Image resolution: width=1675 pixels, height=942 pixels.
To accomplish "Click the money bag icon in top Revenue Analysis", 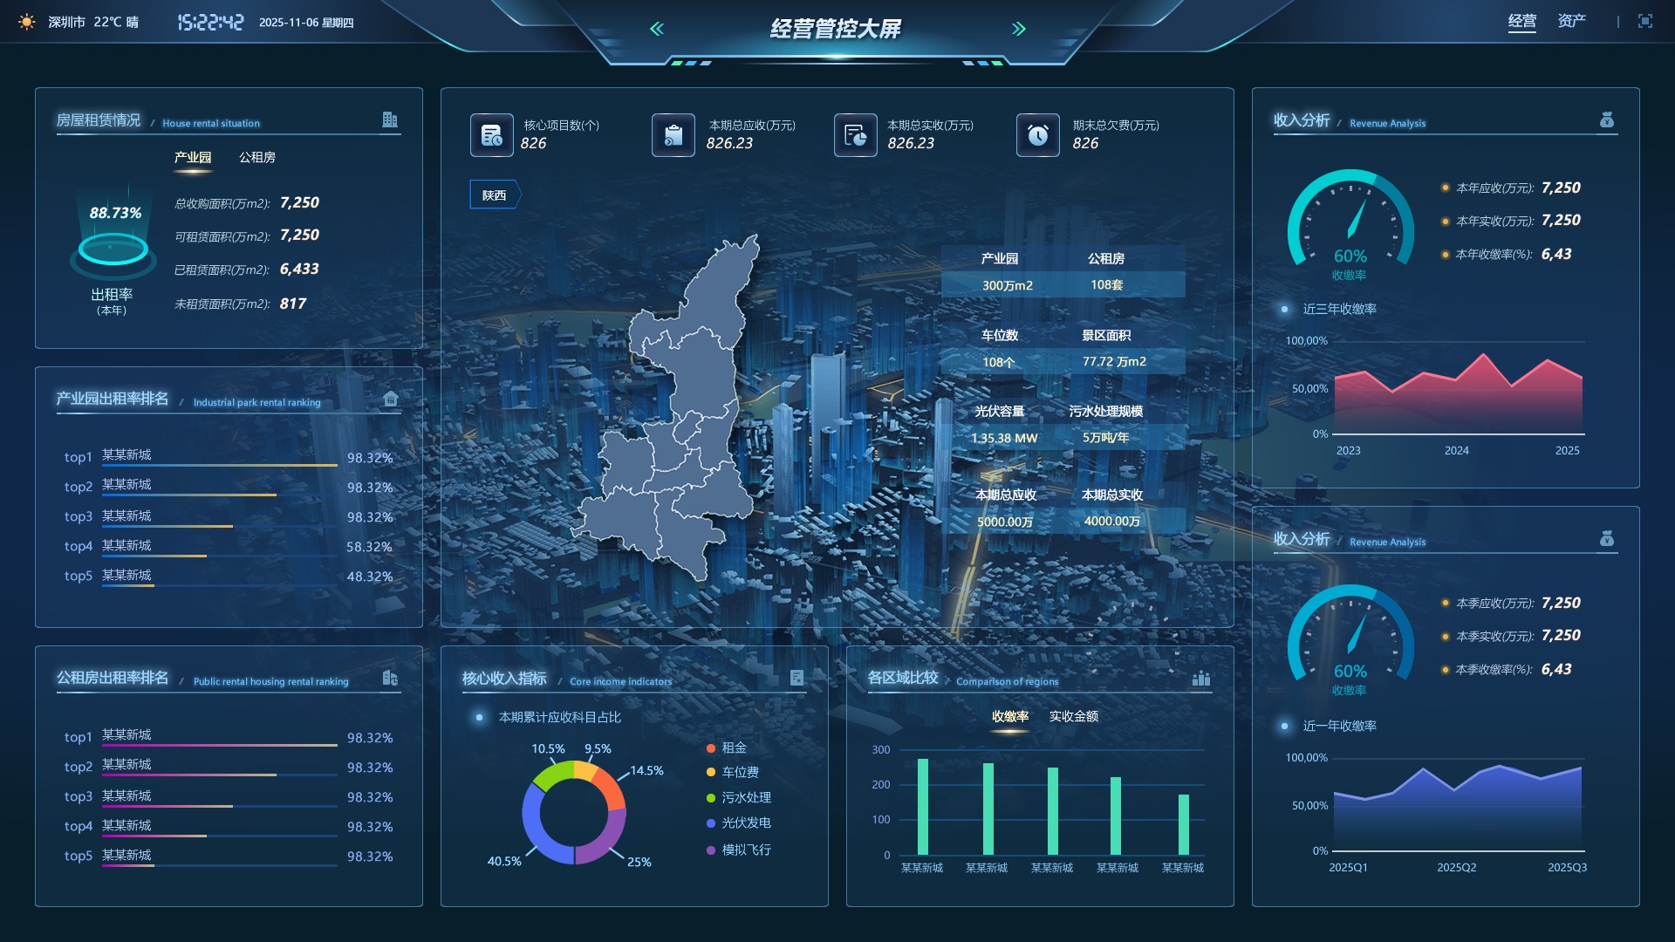I will (1606, 120).
